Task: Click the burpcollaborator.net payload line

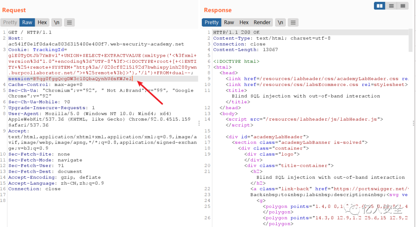Action: [x=101, y=73]
